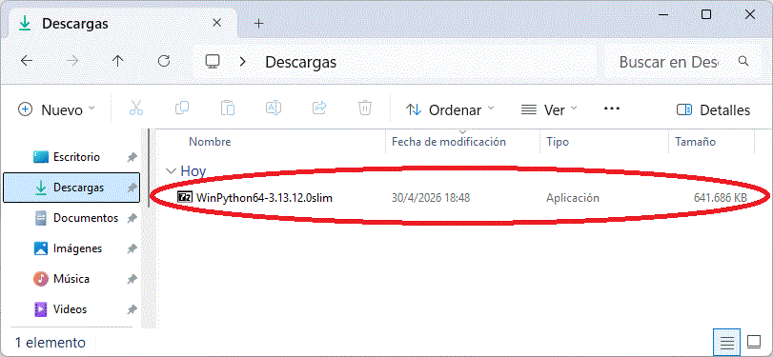Click the Share icon in toolbar
773x357 pixels.
(x=319, y=109)
